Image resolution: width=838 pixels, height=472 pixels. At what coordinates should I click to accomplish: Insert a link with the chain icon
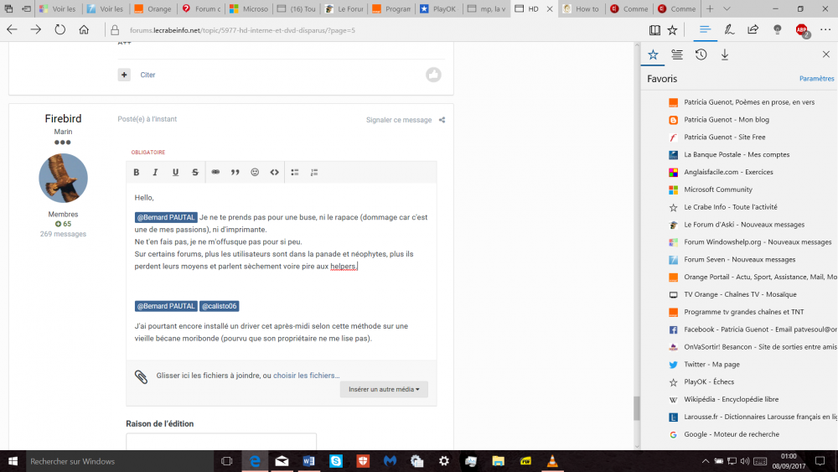215,172
